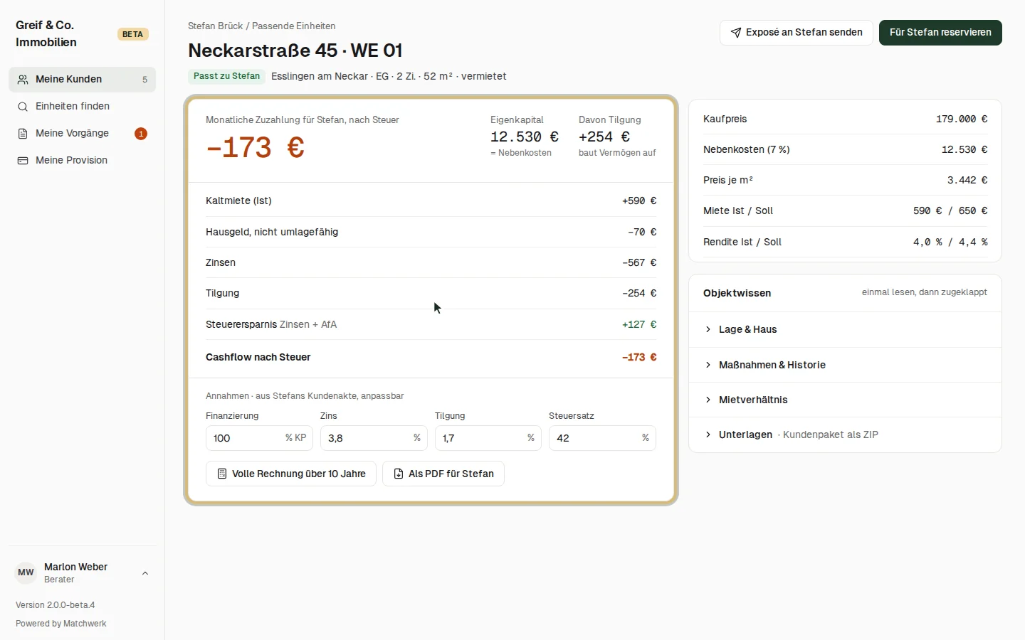Expand Maßnahmen & Historie section
The image size is (1025, 640).
[845, 365]
